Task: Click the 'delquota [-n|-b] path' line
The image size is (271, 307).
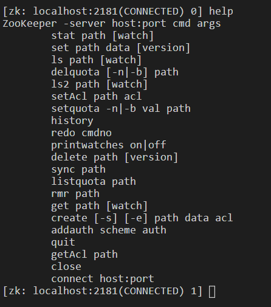Action: (115, 72)
